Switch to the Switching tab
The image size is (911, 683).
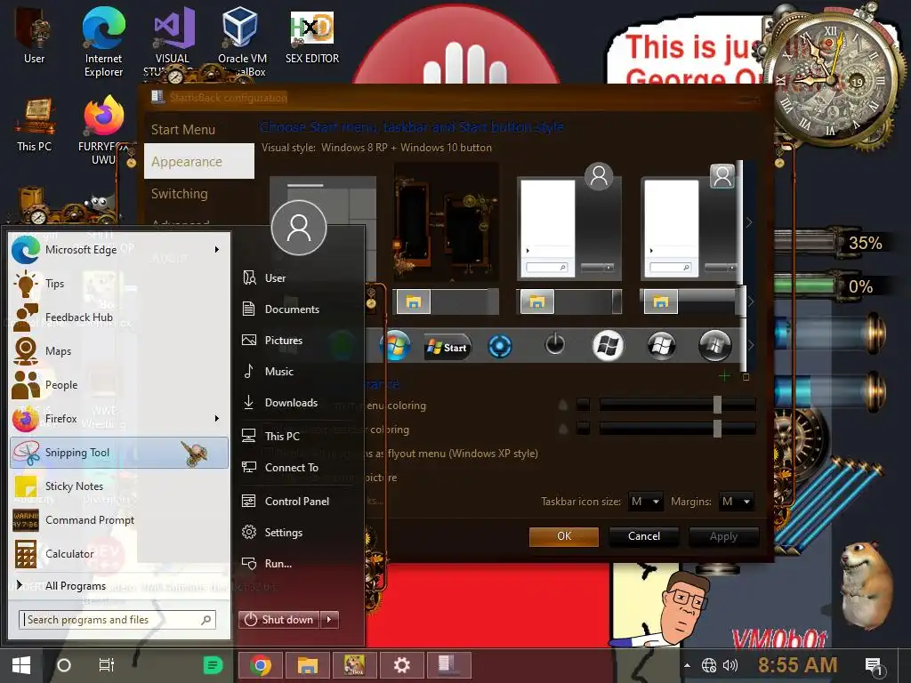point(180,193)
